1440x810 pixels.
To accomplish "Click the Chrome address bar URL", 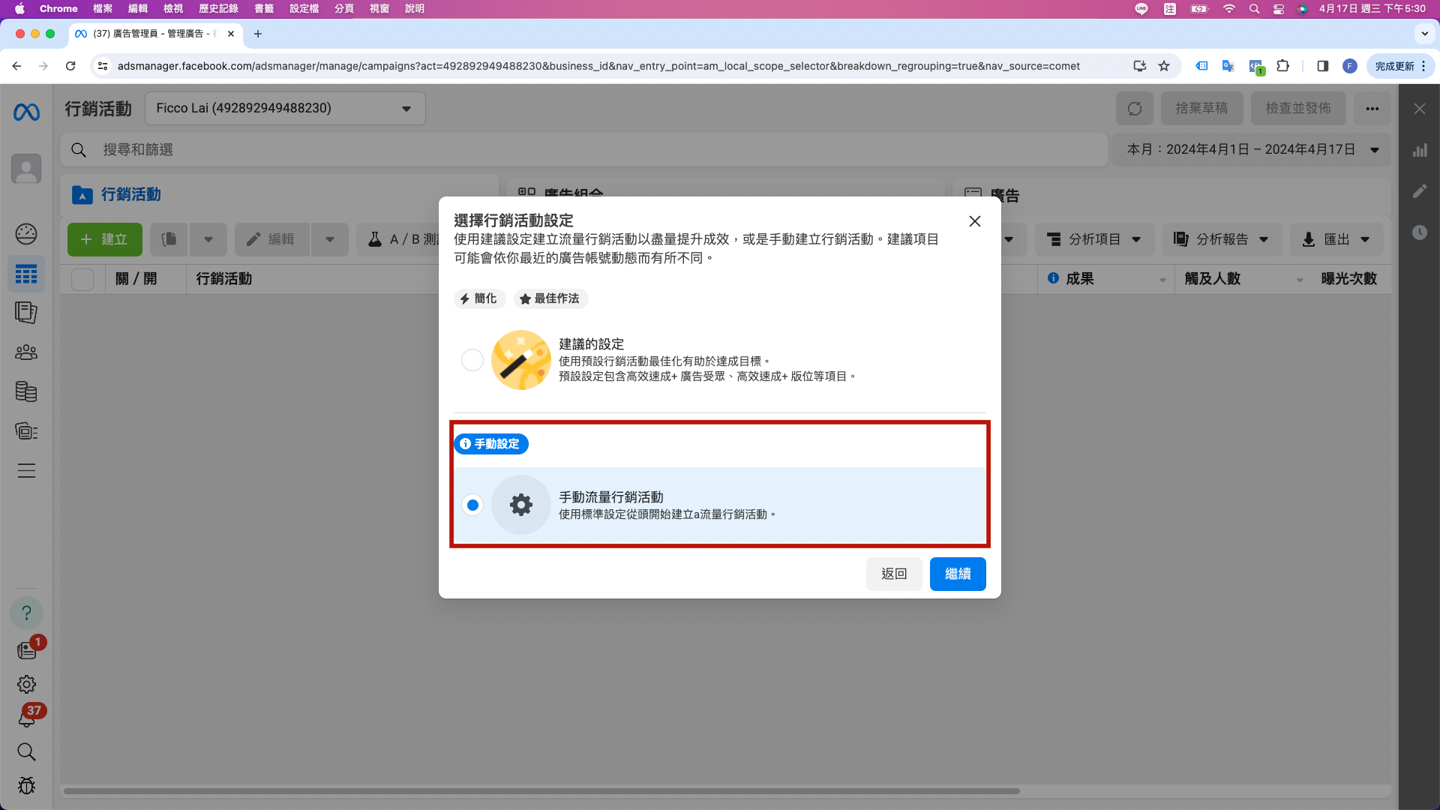I will (598, 66).
